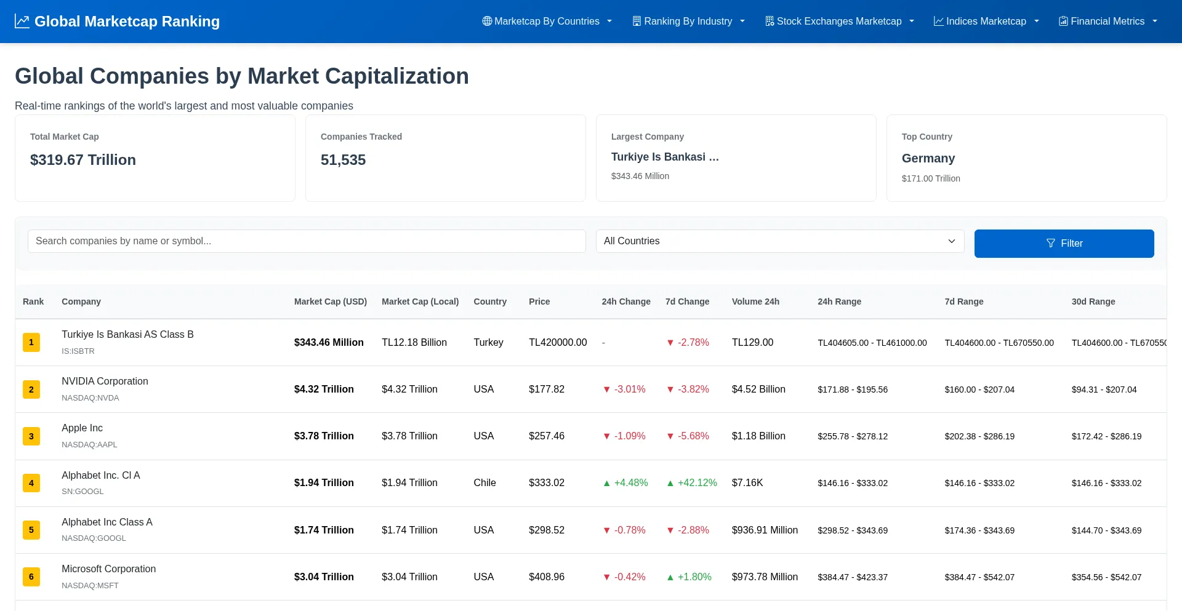Expand the Ranking By Industry menu
Viewport: 1182px width, 611px height.
pyautogui.click(x=688, y=21)
